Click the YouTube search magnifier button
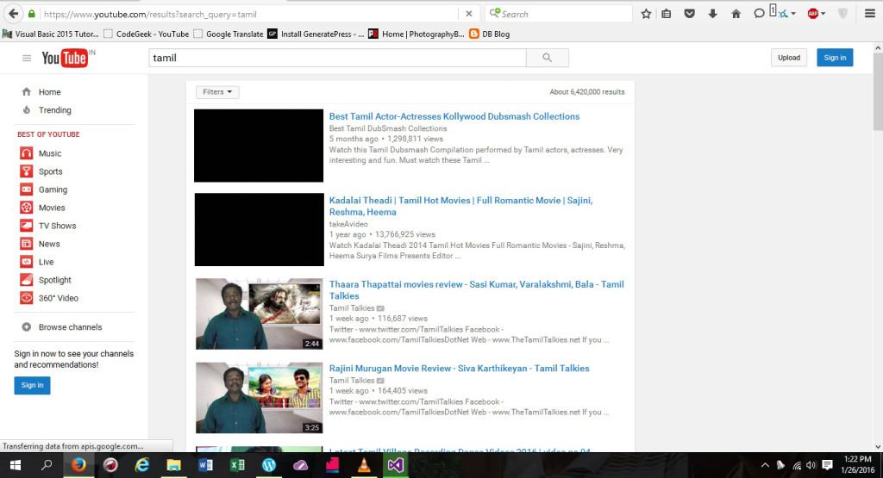The height and width of the screenshot is (478, 883). pos(547,58)
